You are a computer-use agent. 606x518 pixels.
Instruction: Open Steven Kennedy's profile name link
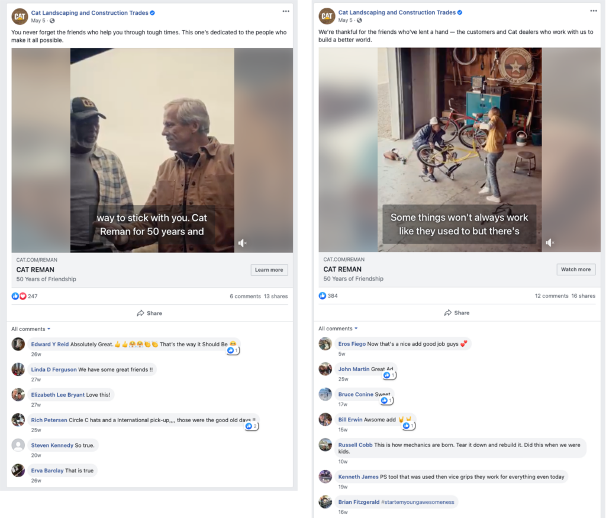52,445
